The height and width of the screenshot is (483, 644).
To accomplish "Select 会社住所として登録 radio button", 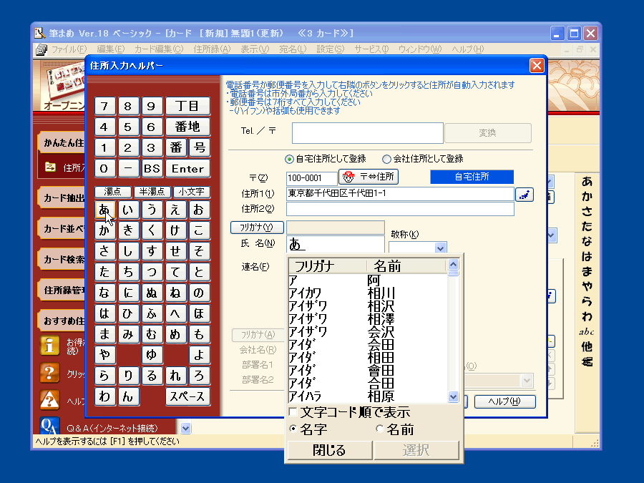I will click(386, 159).
